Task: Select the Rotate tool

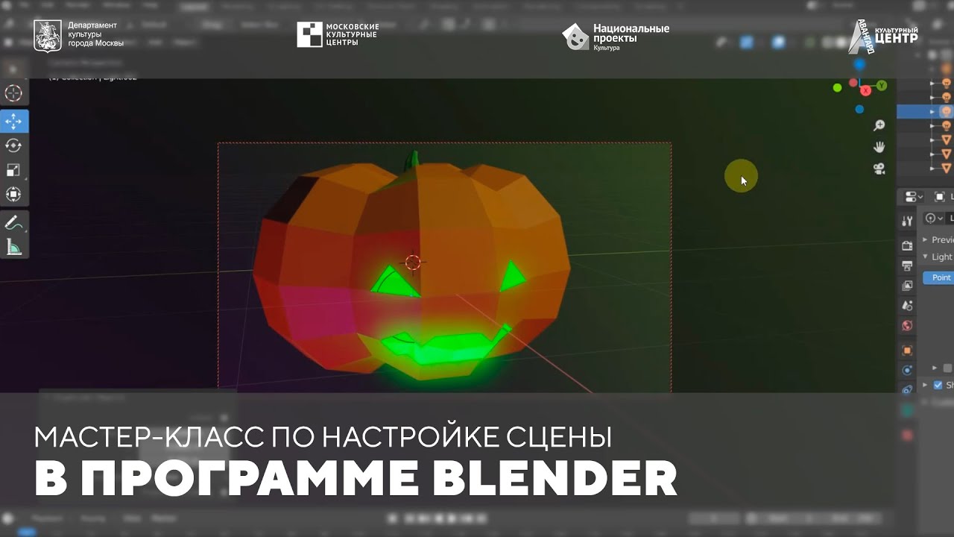Action: tap(13, 145)
